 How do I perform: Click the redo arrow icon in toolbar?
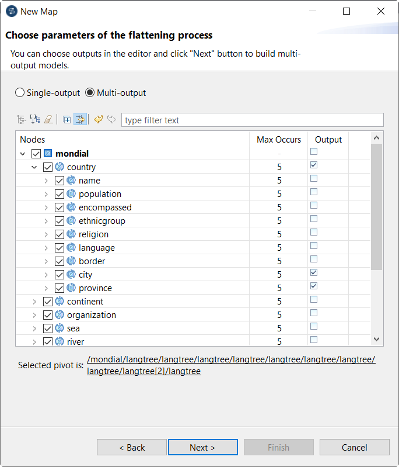111,120
